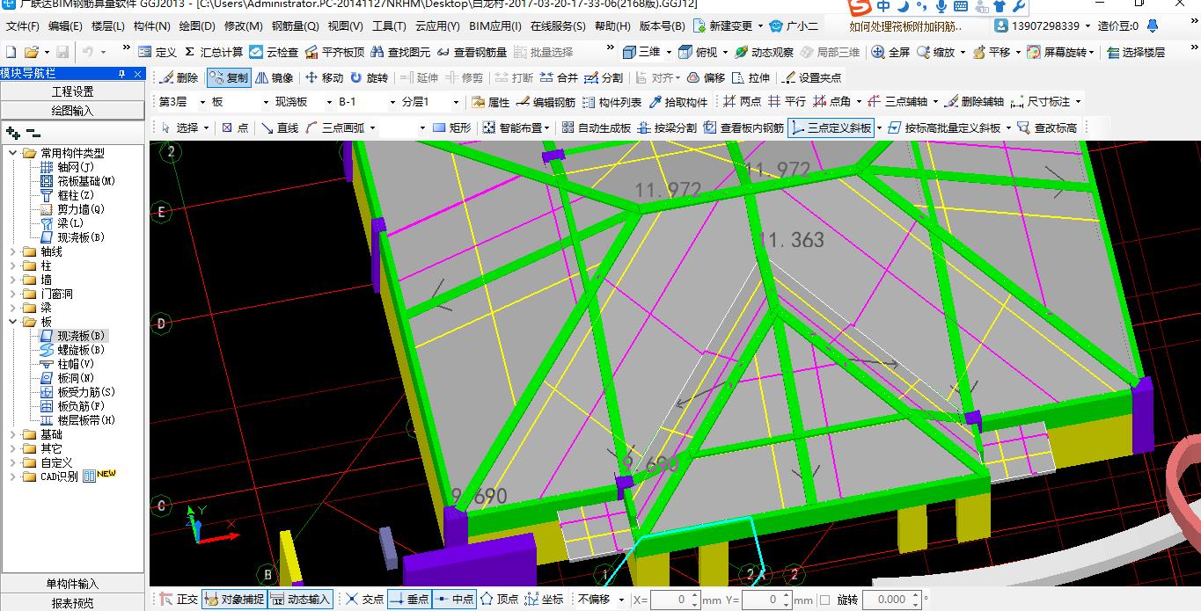Screen dimensions: 1201x611
Task: Open a project with the folder icon
Action: 31,53
